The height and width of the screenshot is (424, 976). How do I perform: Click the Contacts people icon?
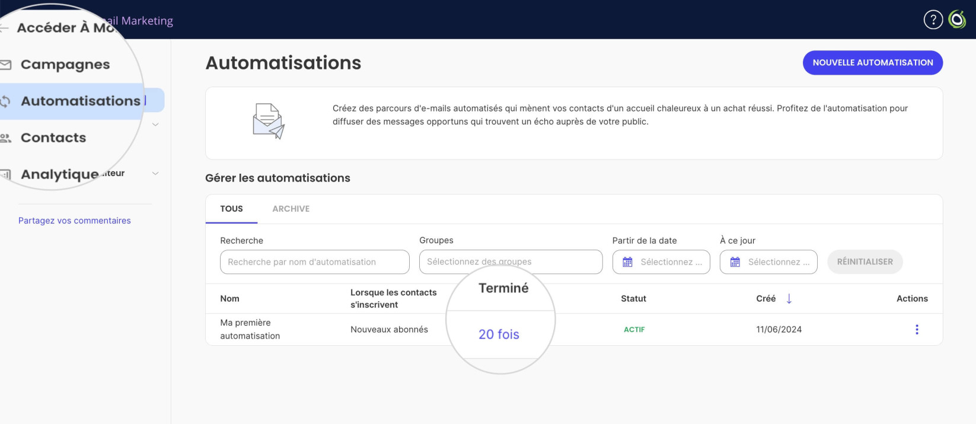click(x=5, y=138)
